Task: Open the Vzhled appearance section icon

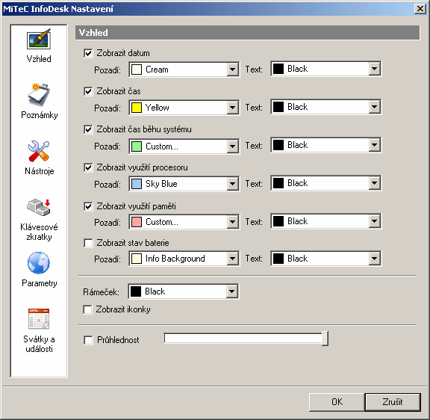Action: [39, 39]
